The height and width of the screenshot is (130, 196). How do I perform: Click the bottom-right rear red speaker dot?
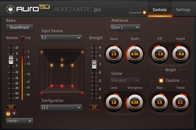[82, 93]
